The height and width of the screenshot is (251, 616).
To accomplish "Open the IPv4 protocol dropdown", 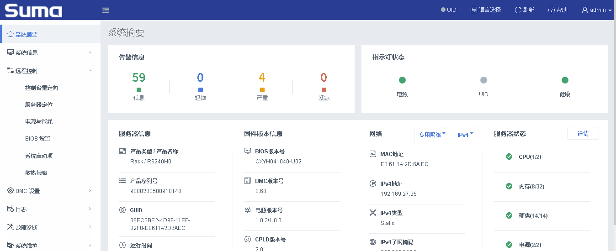I will [x=464, y=135].
